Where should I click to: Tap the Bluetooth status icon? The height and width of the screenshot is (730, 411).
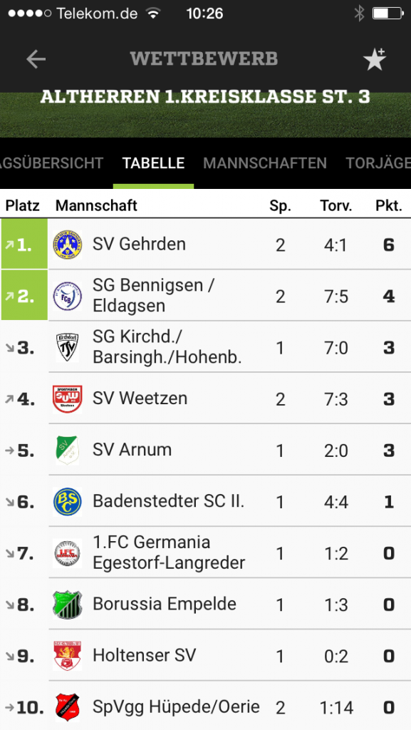pos(360,14)
